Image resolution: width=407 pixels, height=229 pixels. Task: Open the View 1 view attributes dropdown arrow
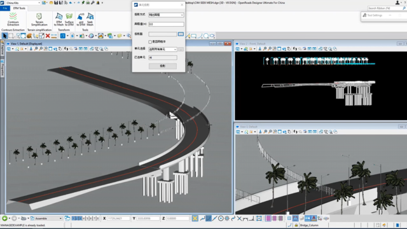pyautogui.click(x=13, y=49)
